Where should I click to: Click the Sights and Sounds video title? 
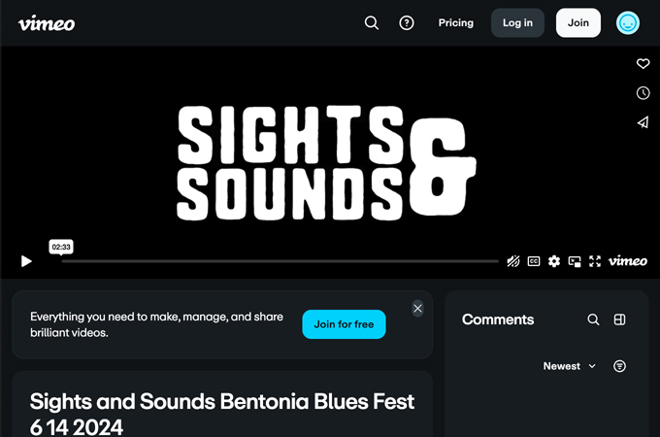coord(222,415)
